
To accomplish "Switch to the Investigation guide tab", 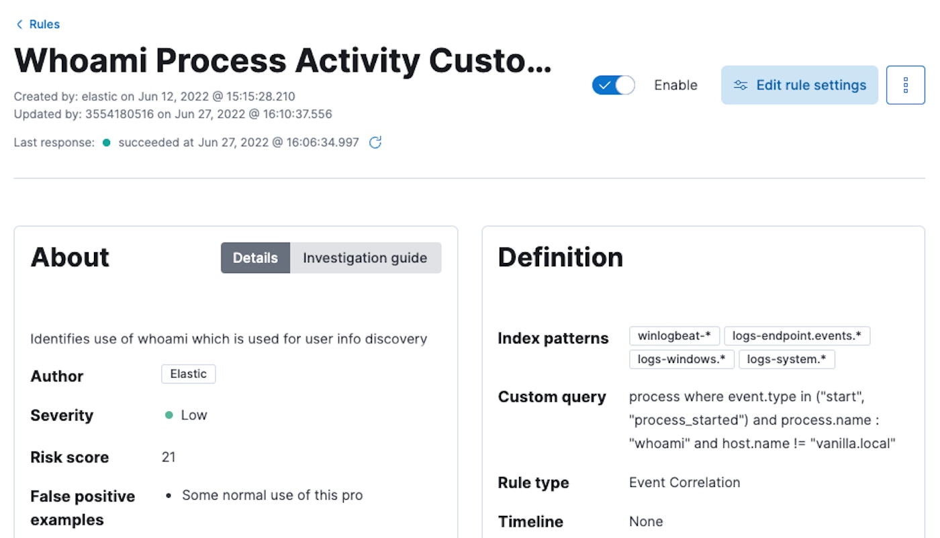I will (365, 258).
